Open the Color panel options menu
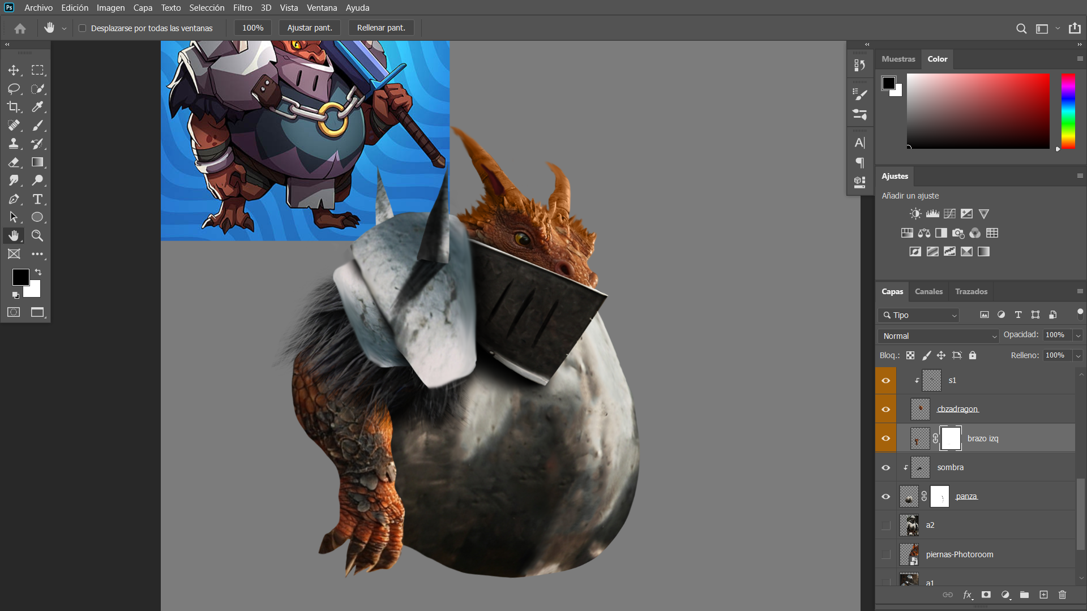1087x611 pixels. 1080,59
